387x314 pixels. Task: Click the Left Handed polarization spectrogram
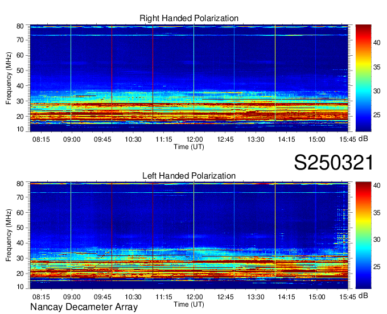pyautogui.click(x=189, y=235)
